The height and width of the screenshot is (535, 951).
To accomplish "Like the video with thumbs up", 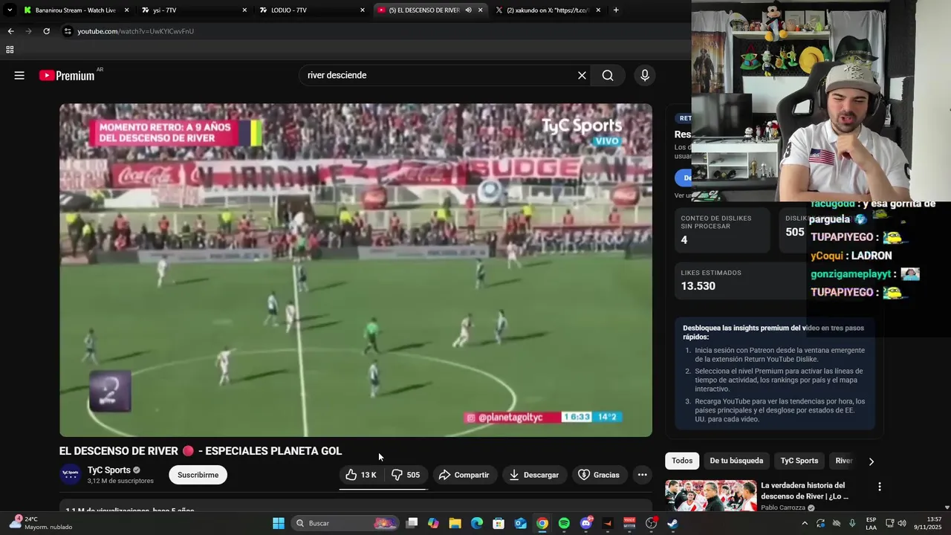I will point(361,475).
